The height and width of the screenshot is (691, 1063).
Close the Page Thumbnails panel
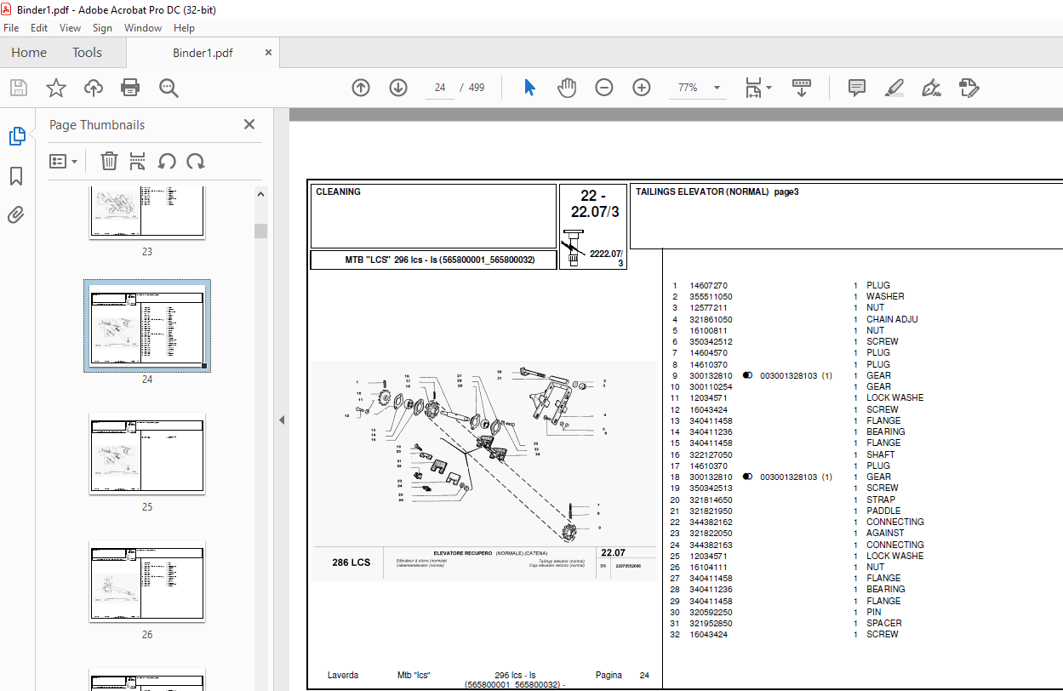(249, 124)
